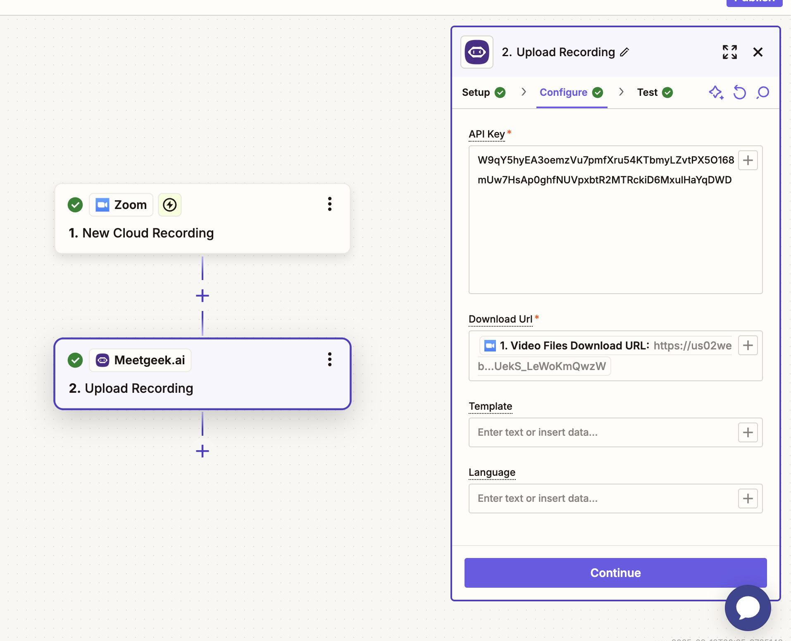
Task: Expand the step panel to full screen
Action: pos(729,52)
